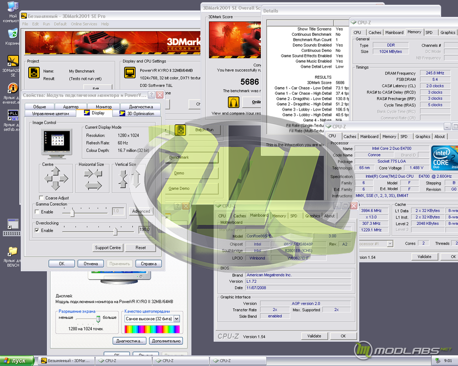
Task: Disable the Overclocking Enable checkbox
Action: click(37, 230)
